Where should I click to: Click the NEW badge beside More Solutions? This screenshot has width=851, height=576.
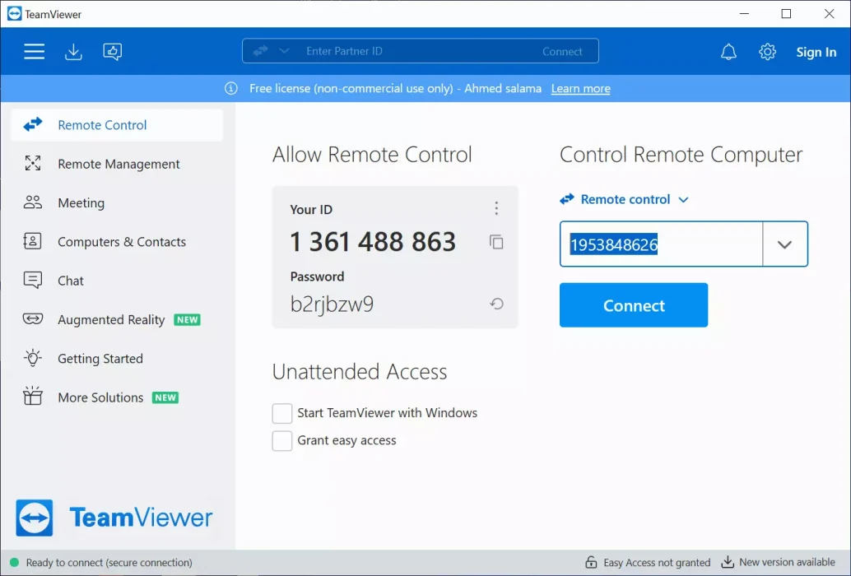click(165, 397)
